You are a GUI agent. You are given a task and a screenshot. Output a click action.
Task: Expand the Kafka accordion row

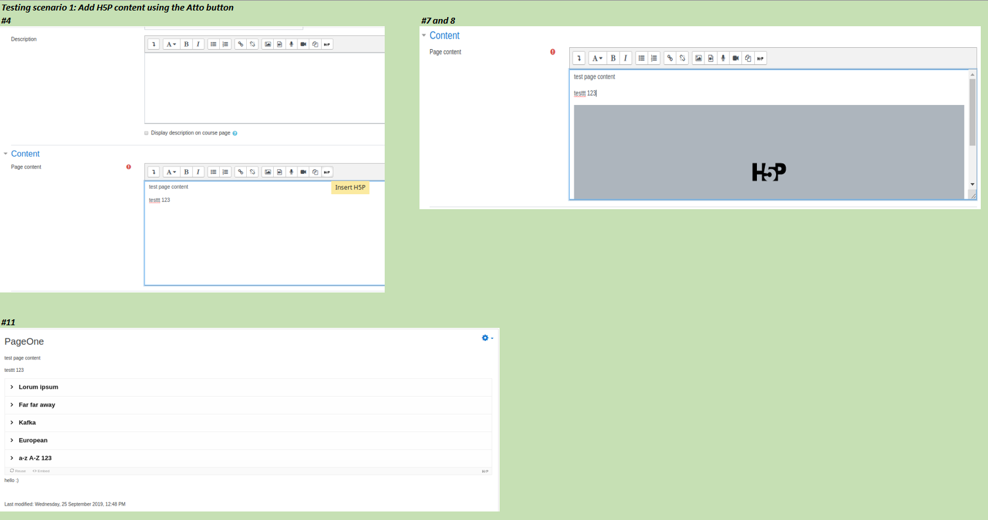click(x=248, y=422)
